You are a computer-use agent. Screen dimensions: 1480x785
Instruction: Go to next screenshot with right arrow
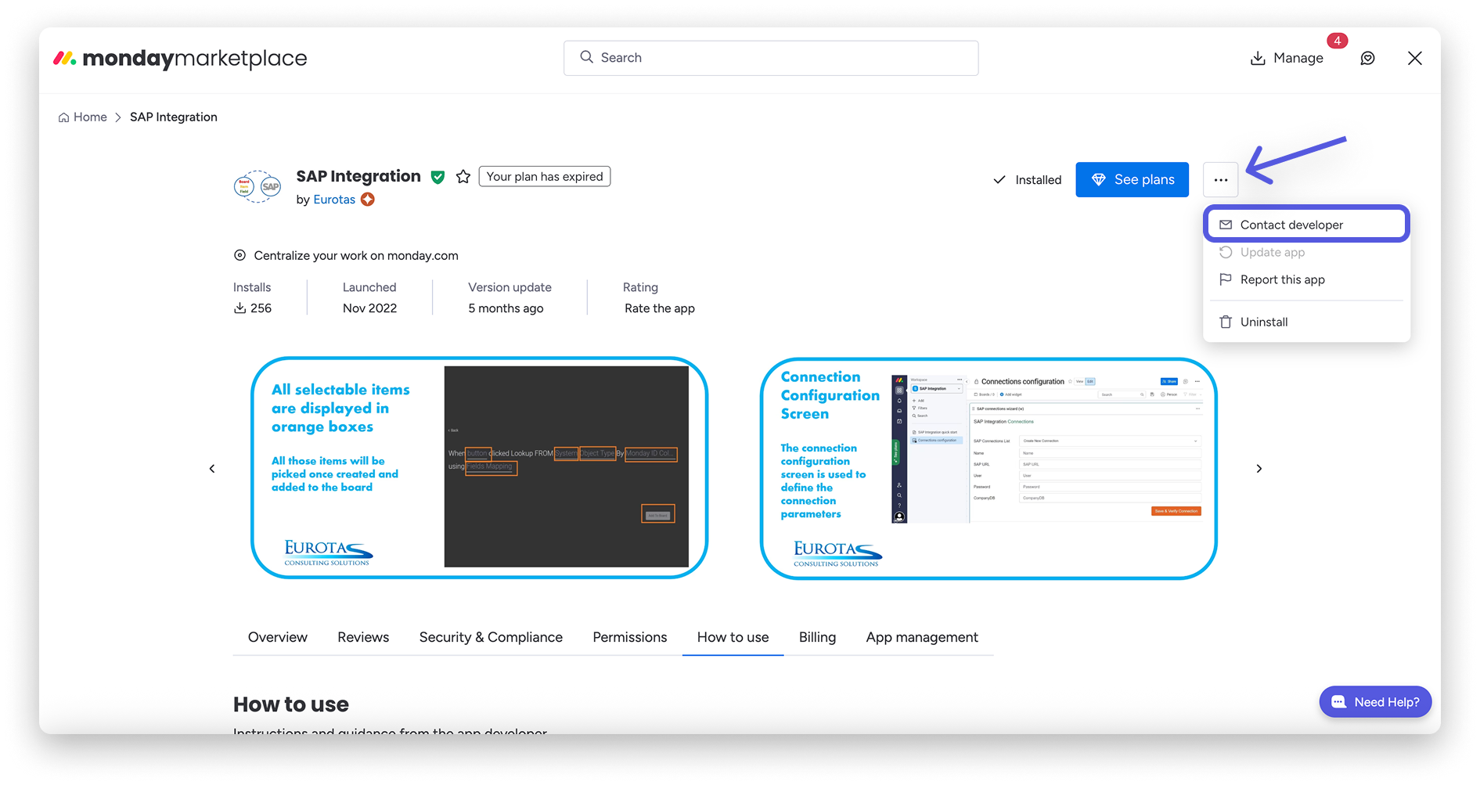[x=1259, y=469]
